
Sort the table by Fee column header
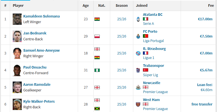click(211, 6)
